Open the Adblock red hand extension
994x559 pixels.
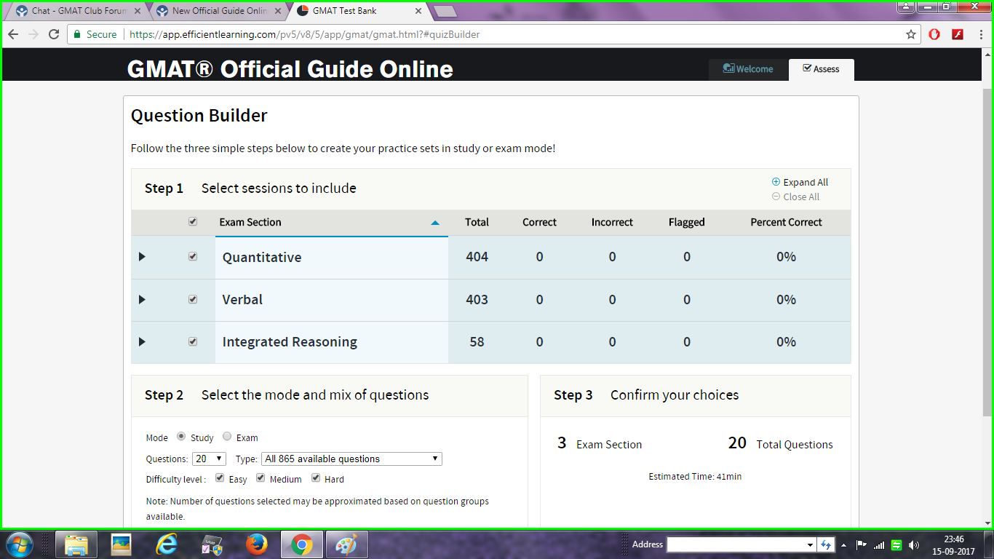click(x=934, y=34)
